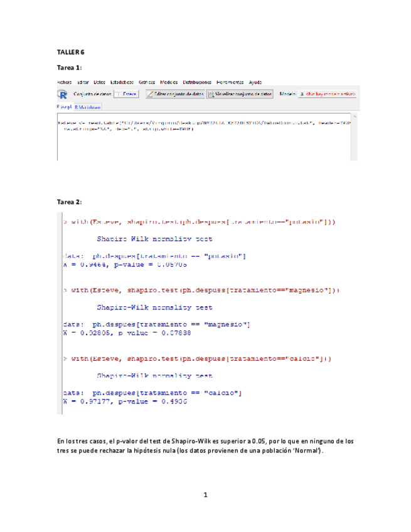Viewport: 411px width, 532px height.
Task: Open the Datos menu
Action: (99, 82)
